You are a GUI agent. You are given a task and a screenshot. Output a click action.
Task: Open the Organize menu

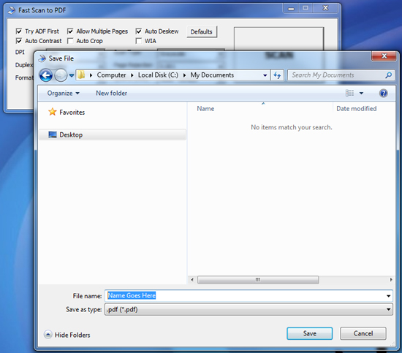63,93
